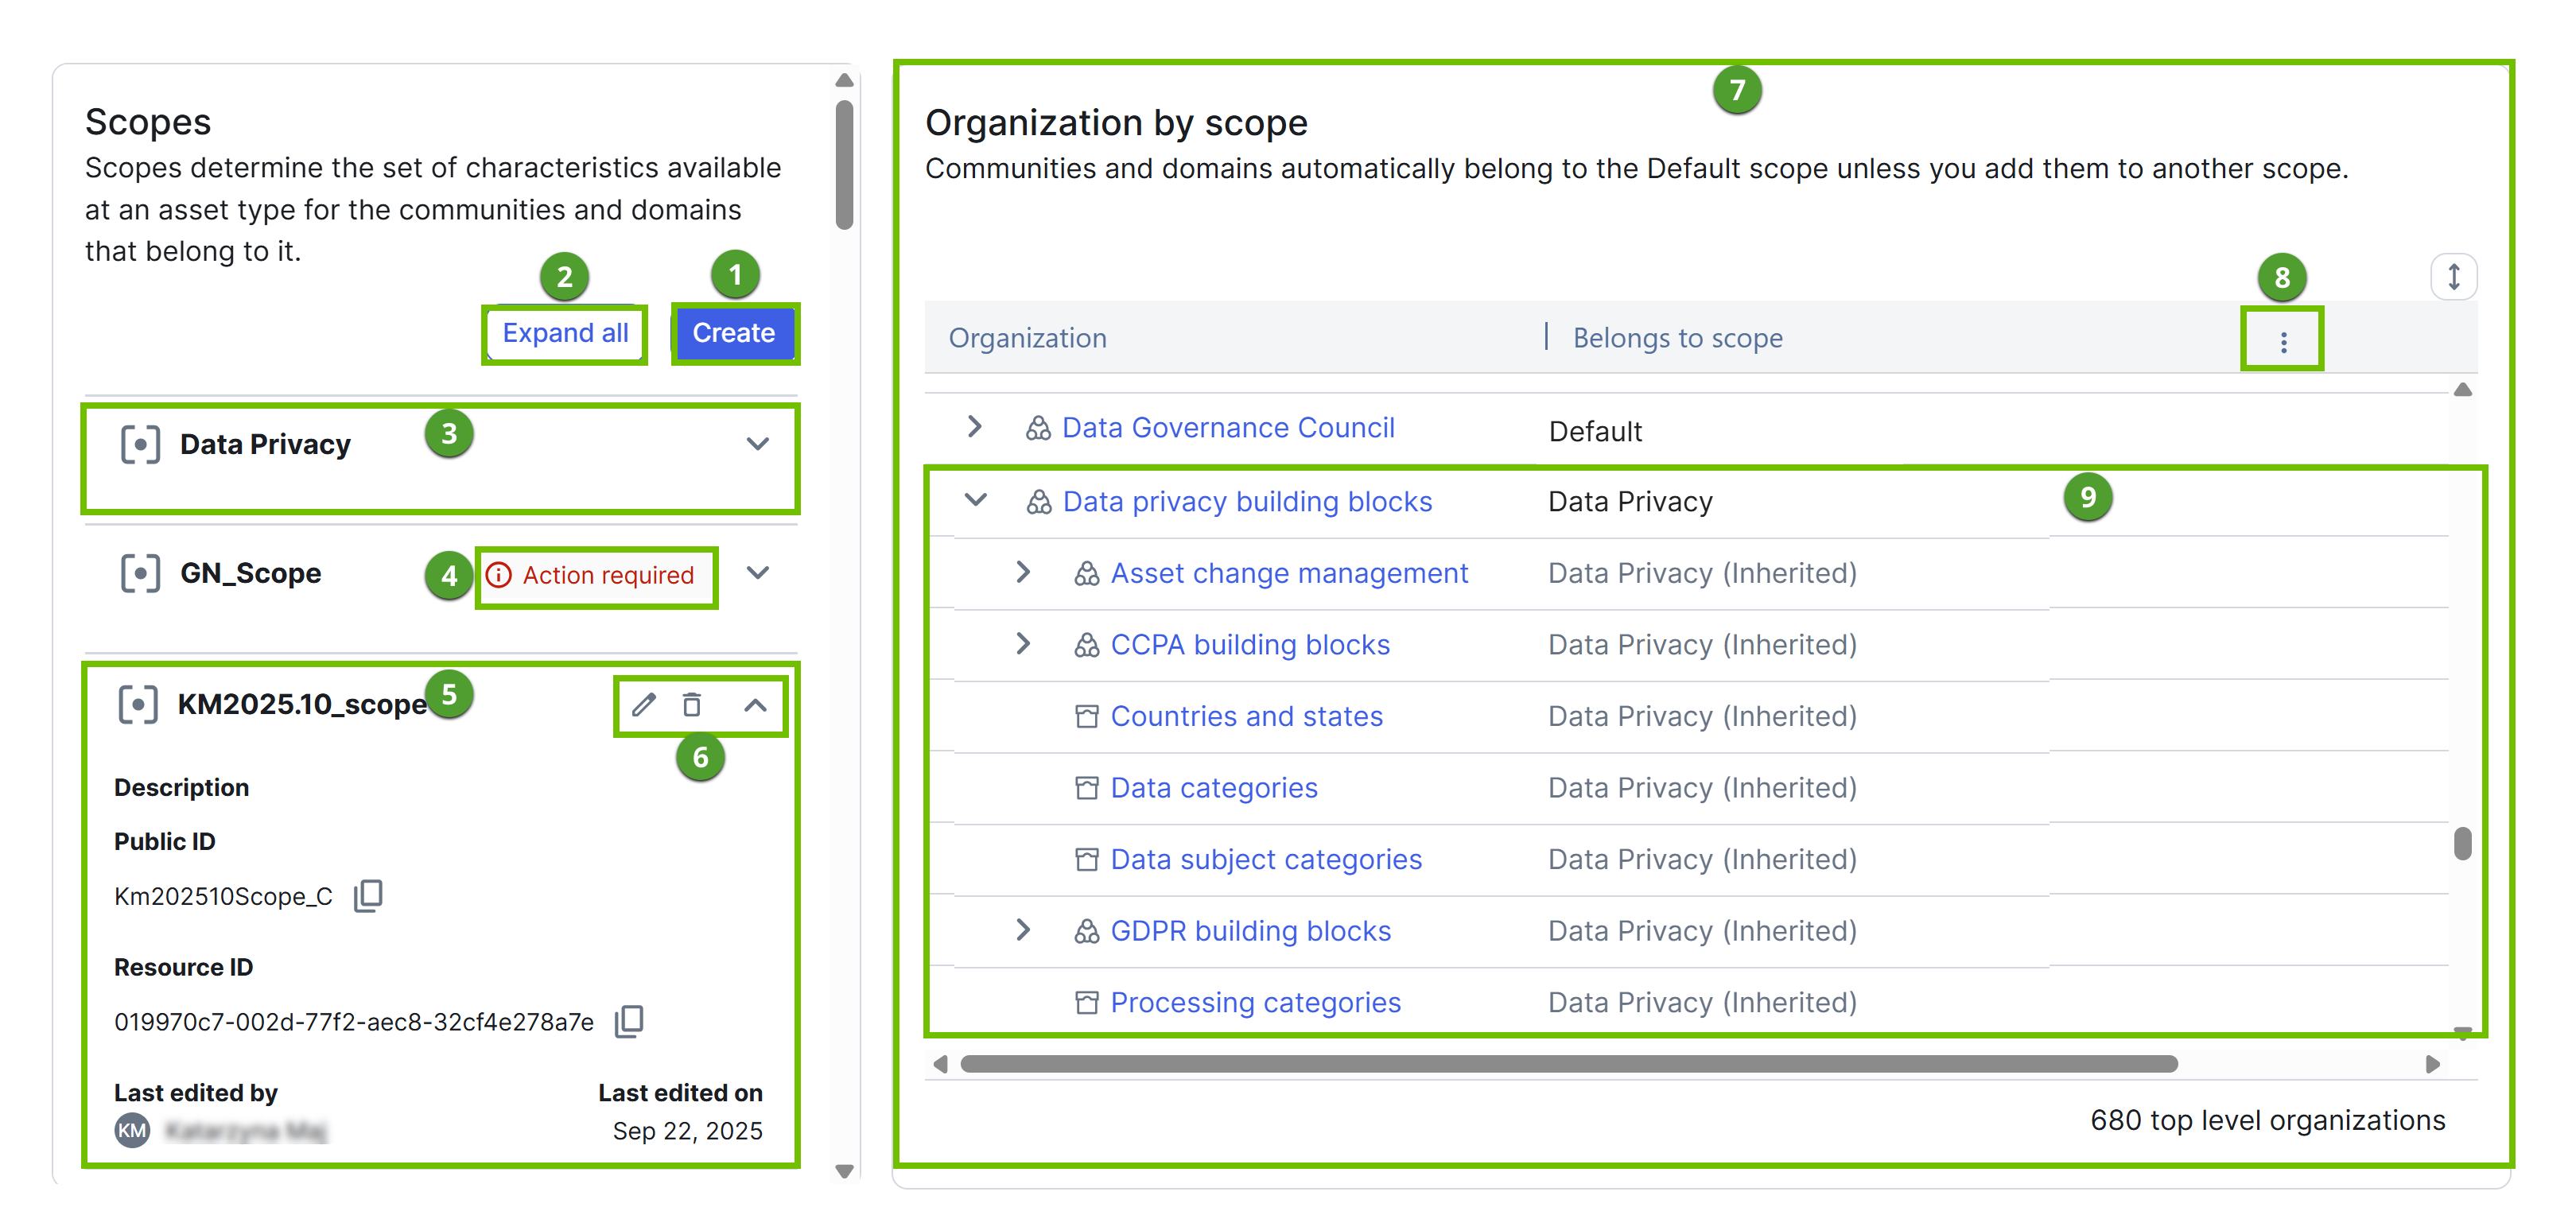The height and width of the screenshot is (1211, 2576).
Task: Click the Belongs to scope column header
Action: [x=1677, y=338]
